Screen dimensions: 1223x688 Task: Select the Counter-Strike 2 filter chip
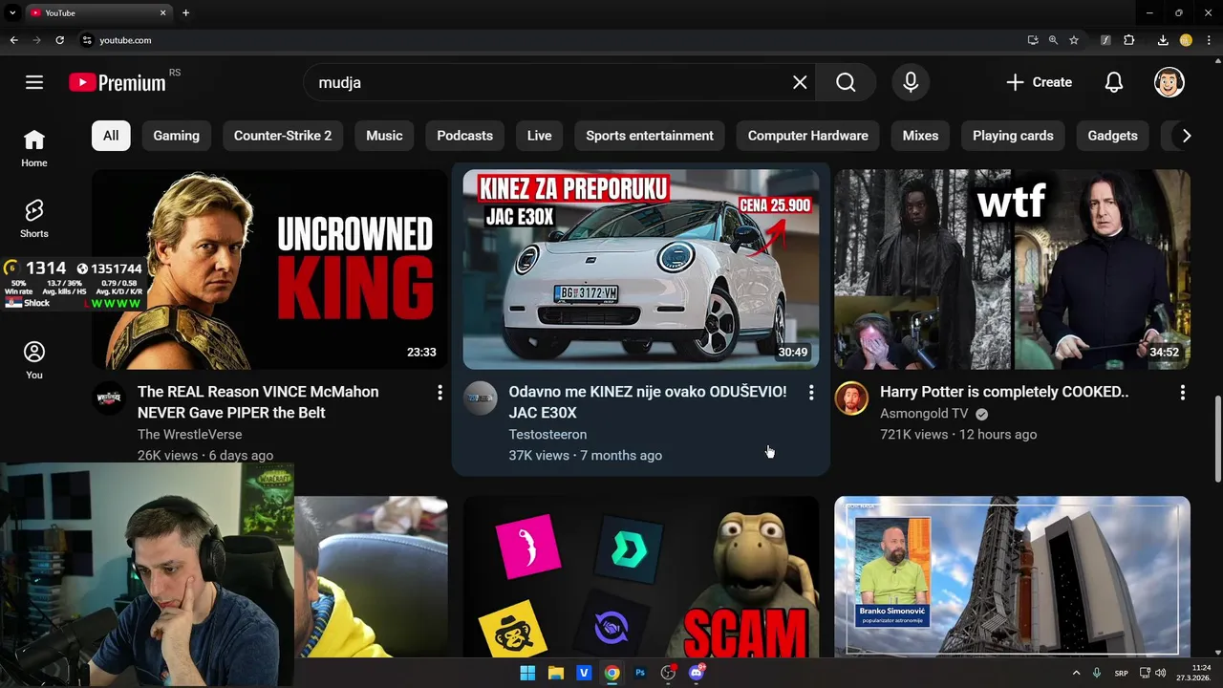tap(283, 136)
